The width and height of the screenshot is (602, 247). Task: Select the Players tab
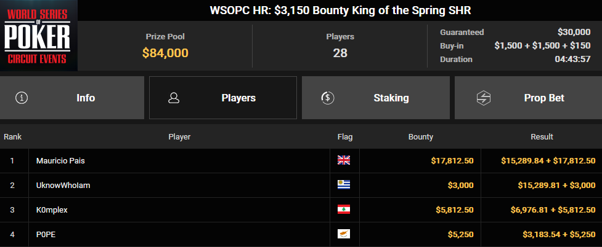(x=223, y=98)
